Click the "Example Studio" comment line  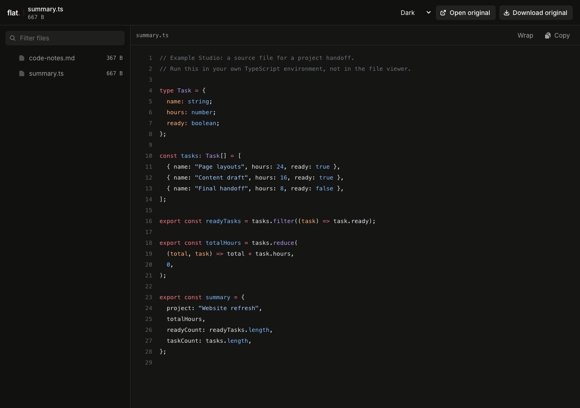[x=257, y=58]
